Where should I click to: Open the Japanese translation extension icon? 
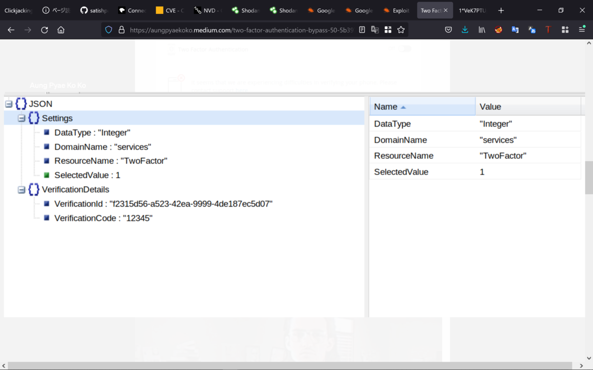532,30
